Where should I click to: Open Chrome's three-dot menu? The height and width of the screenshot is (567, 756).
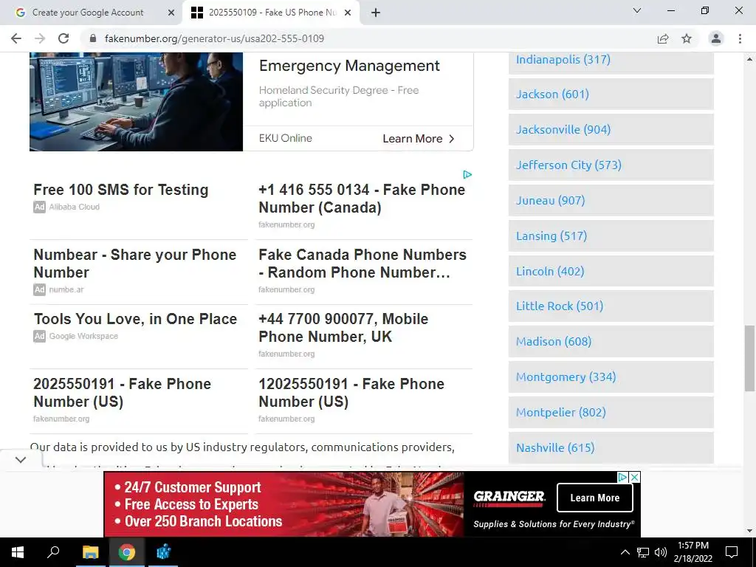pos(740,38)
